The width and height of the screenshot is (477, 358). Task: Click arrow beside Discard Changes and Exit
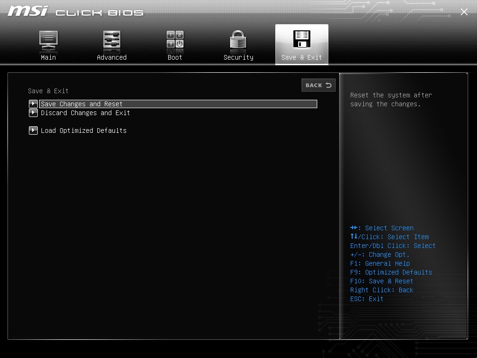(x=33, y=113)
